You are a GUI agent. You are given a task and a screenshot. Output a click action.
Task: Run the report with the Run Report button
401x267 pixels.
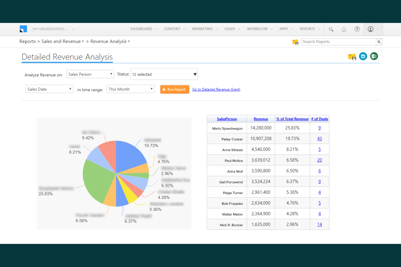click(x=174, y=89)
